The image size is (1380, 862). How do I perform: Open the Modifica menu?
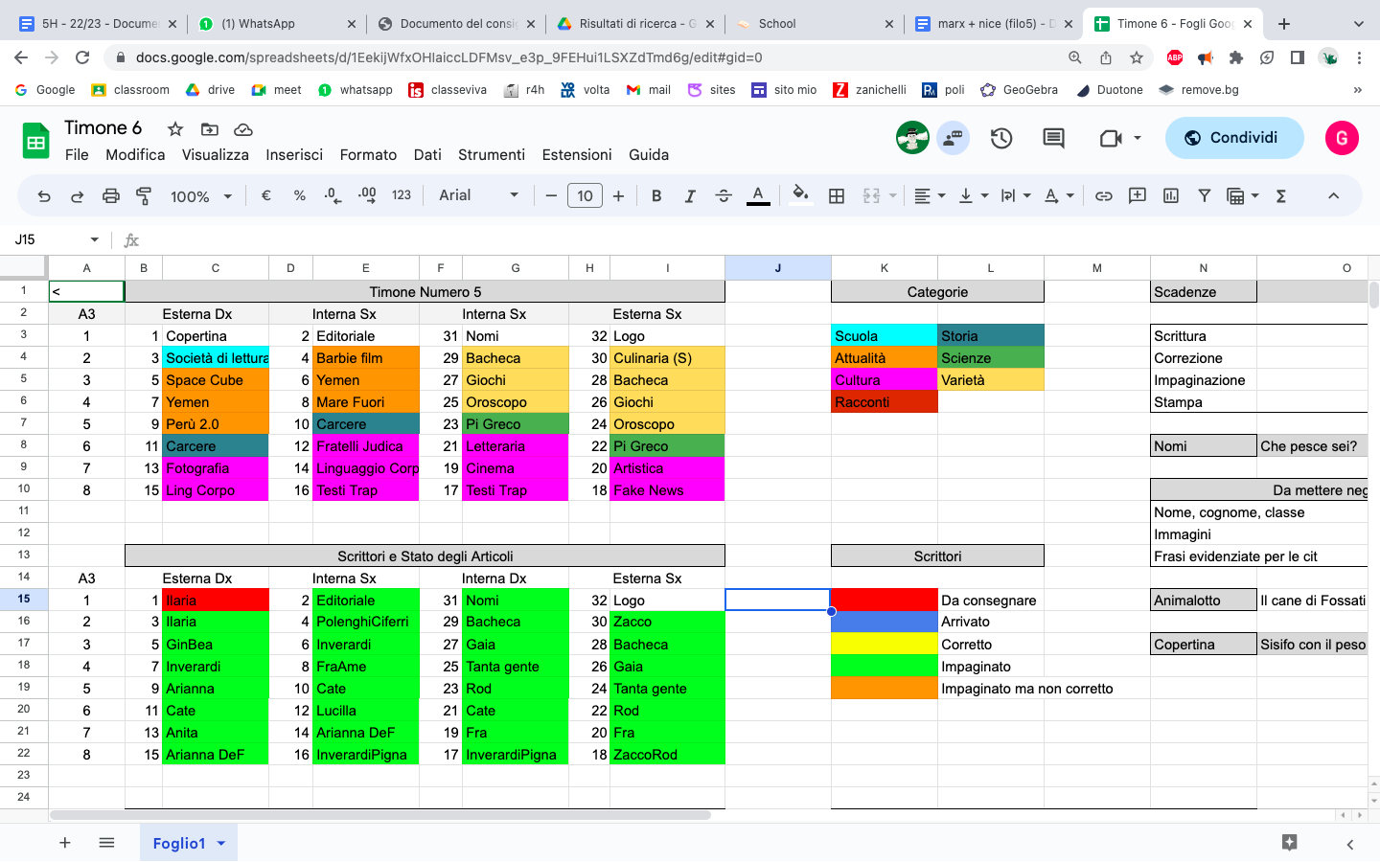pyautogui.click(x=135, y=154)
